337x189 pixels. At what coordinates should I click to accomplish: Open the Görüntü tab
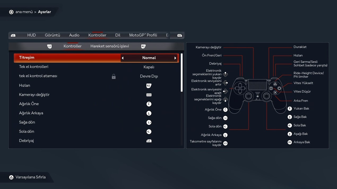pyautogui.click(x=52, y=35)
